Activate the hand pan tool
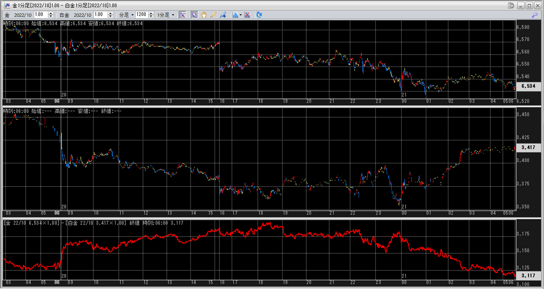Image resolution: width=544 pixels, height=289 pixels. pos(204,15)
